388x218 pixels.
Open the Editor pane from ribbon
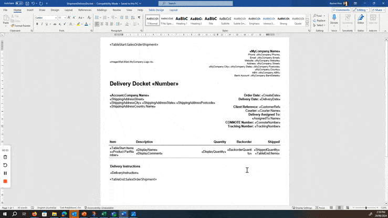[x=361, y=20]
